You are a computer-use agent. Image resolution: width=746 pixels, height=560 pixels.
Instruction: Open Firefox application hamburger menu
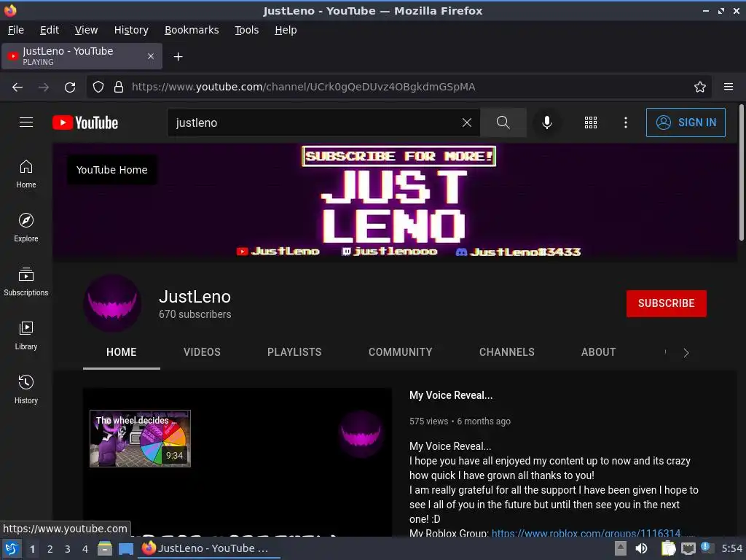[729, 87]
